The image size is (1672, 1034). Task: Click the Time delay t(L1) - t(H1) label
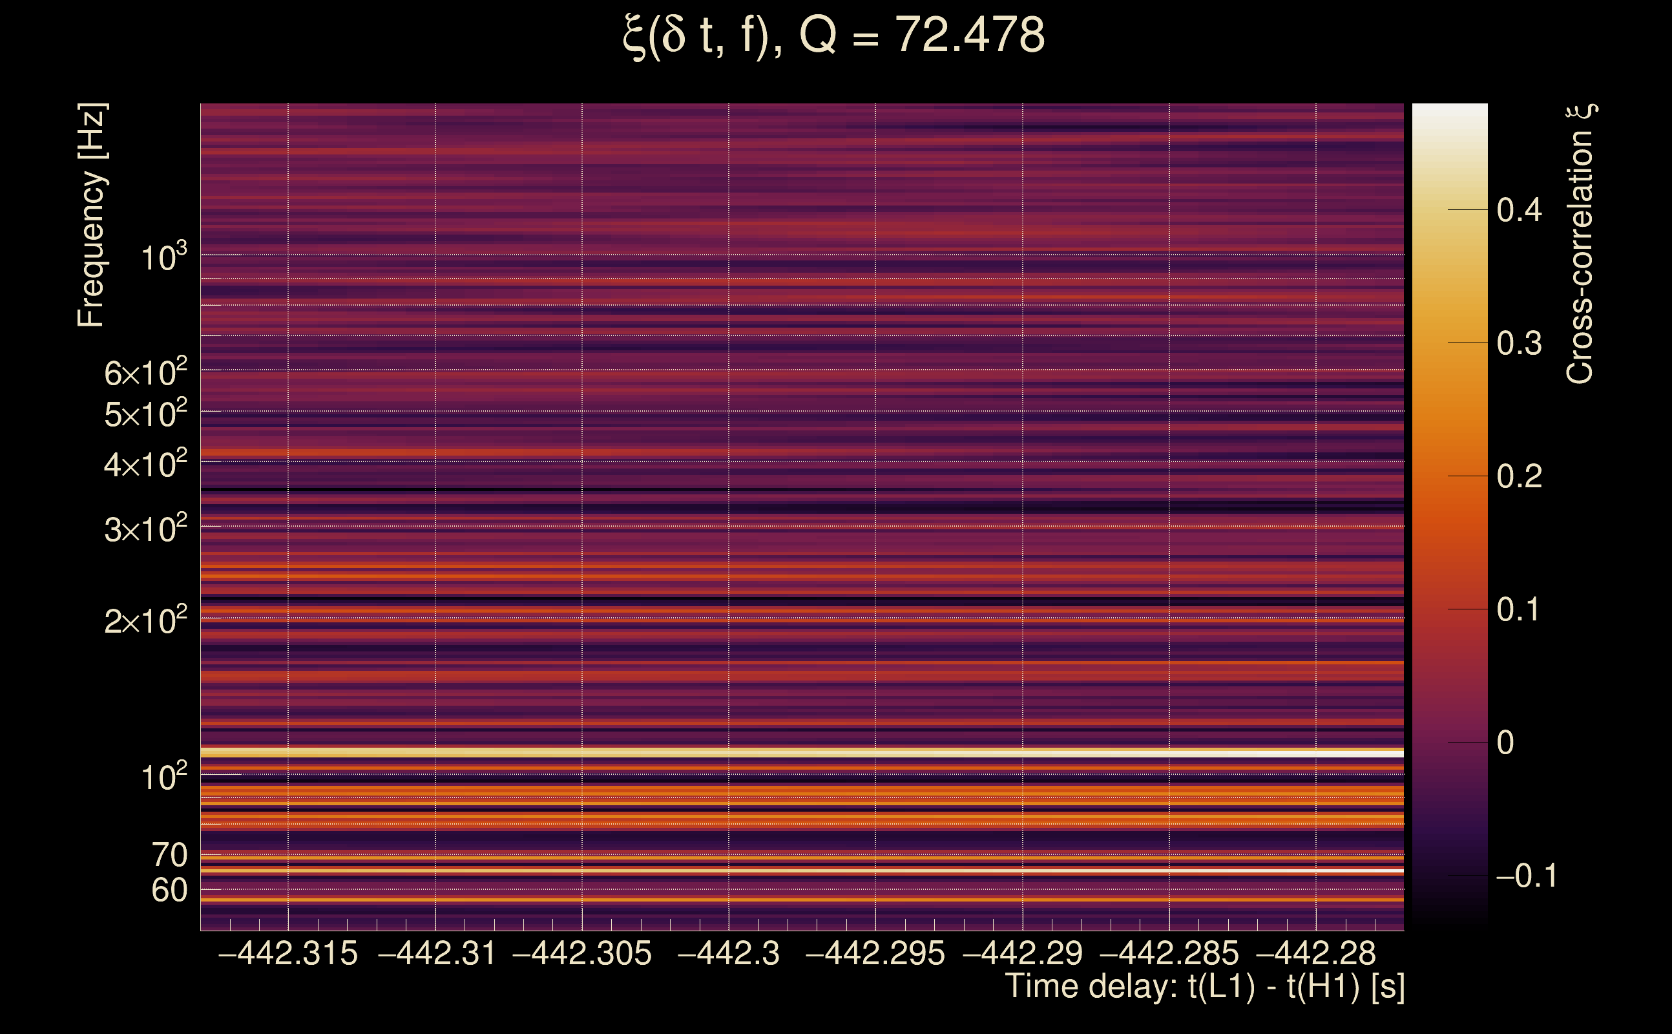tap(1204, 987)
